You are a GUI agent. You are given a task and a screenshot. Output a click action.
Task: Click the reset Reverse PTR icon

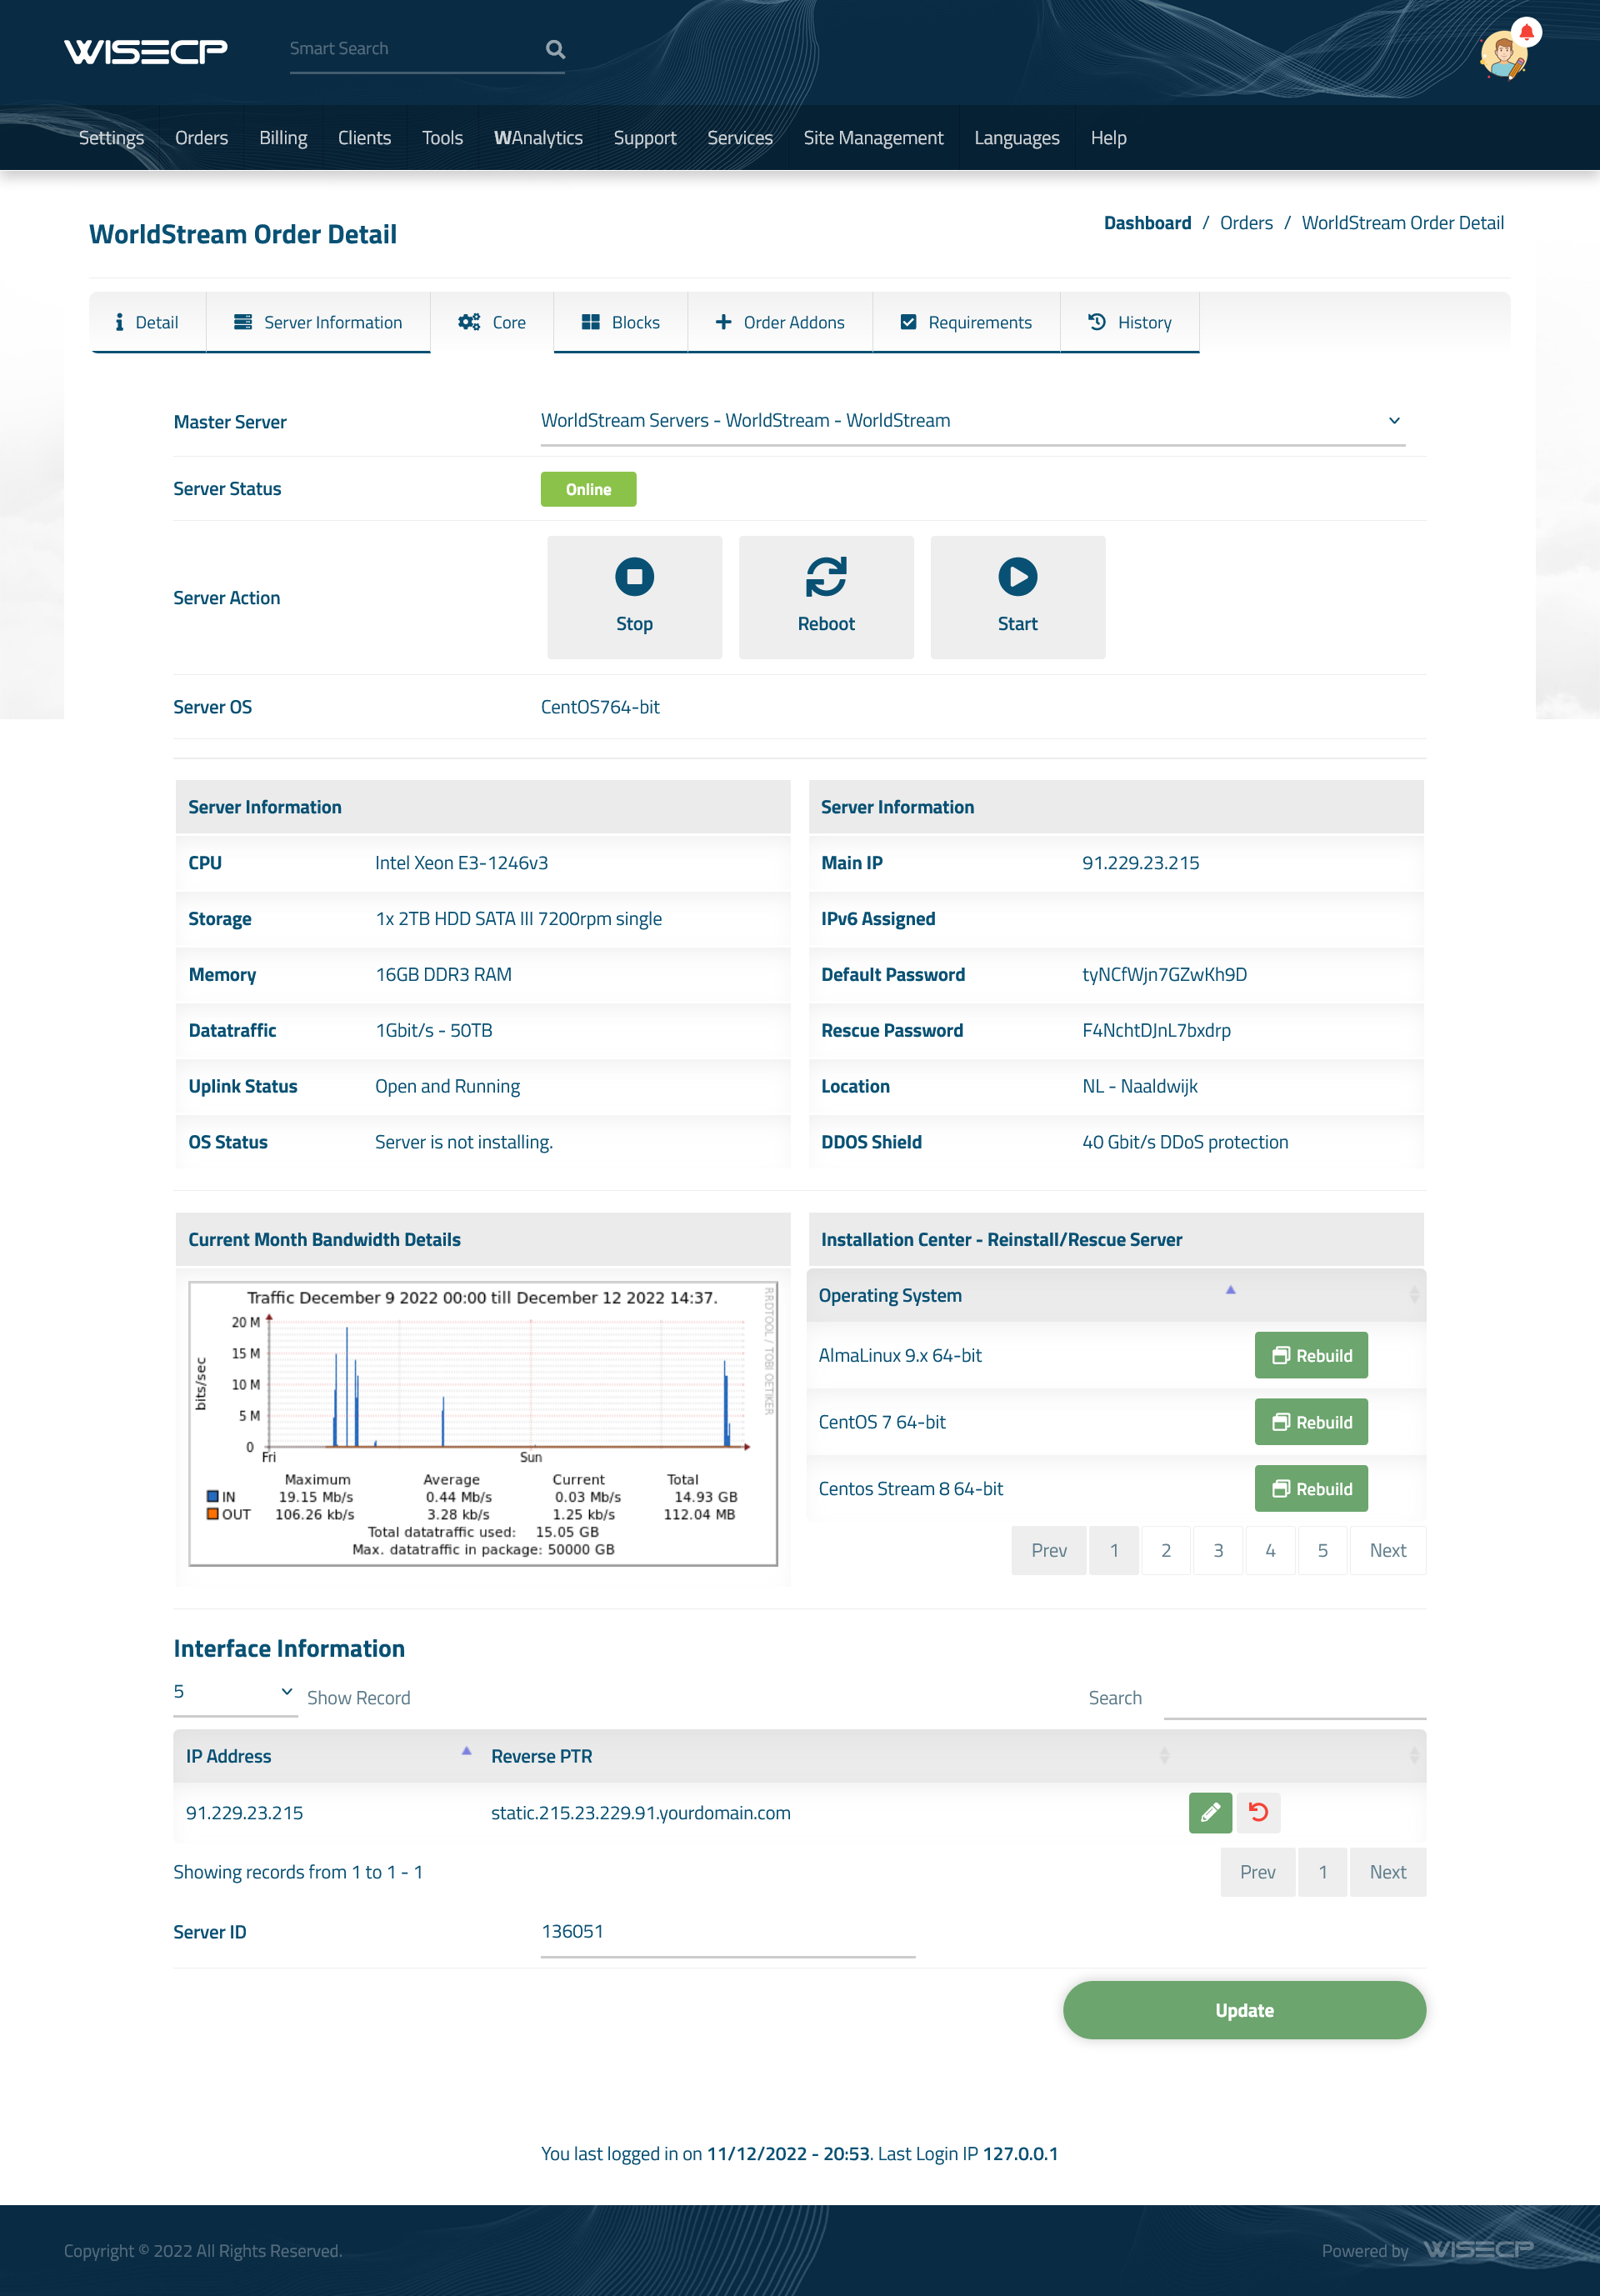pos(1258,1811)
